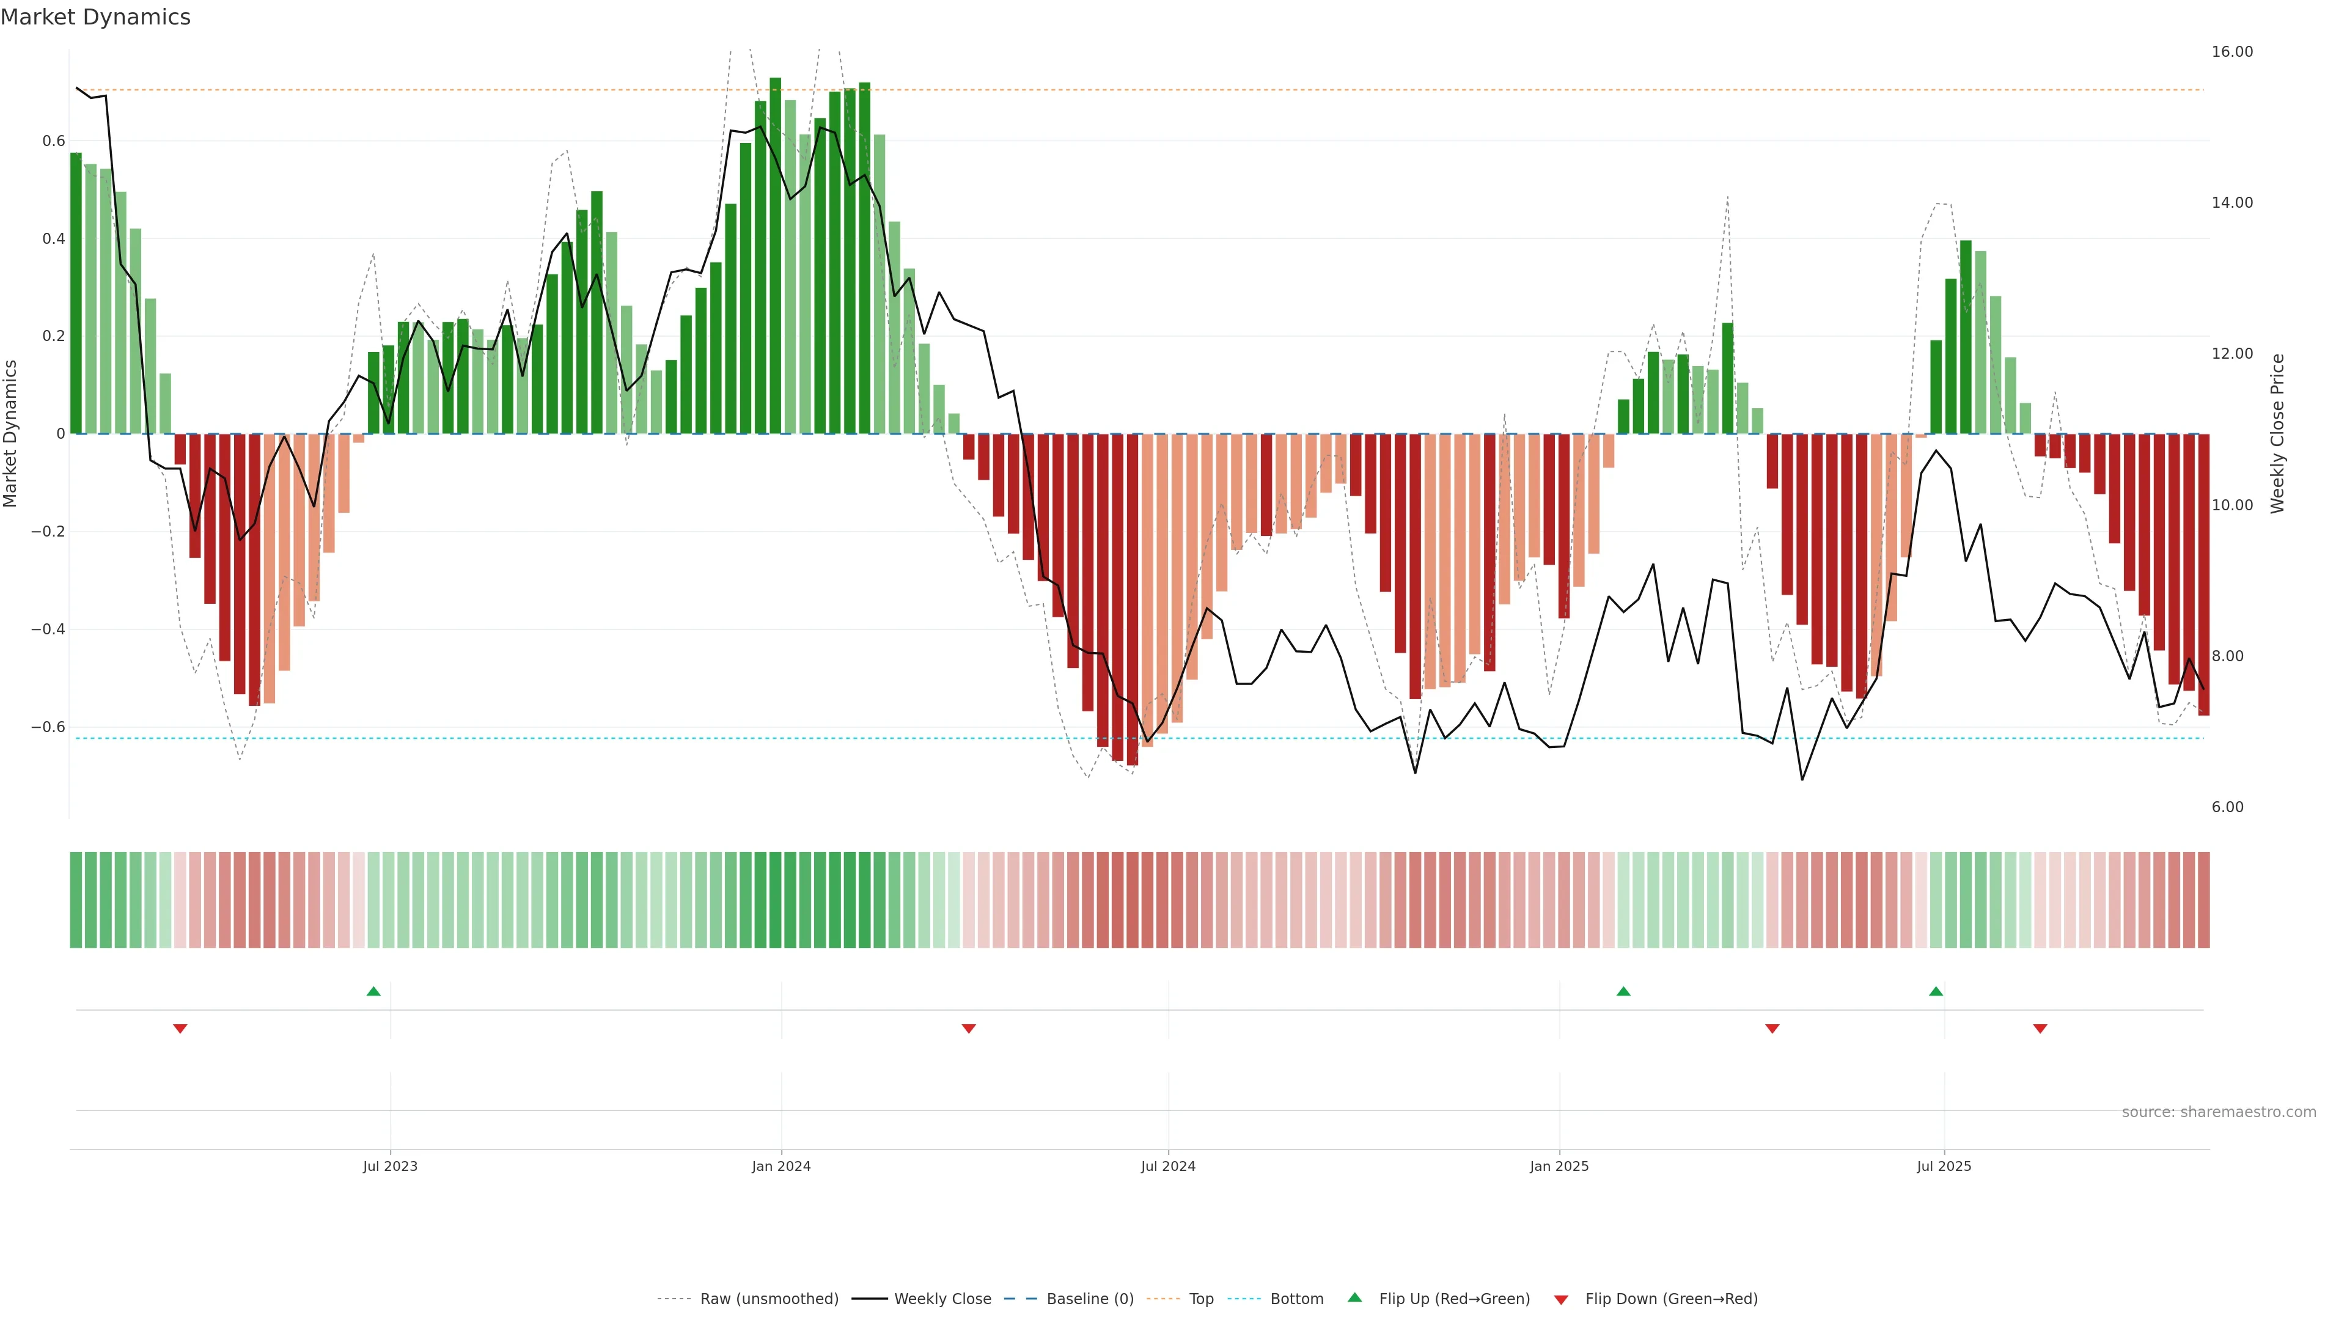Click the Flip Down legend entry
This screenshot has width=2347, height=1320.
tap(1671, 1299)
